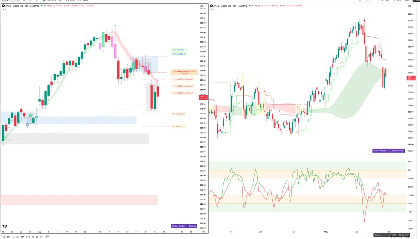Open the USD currency dropdown on left chart
Screen dimensions: 420x239
point(203,6)
